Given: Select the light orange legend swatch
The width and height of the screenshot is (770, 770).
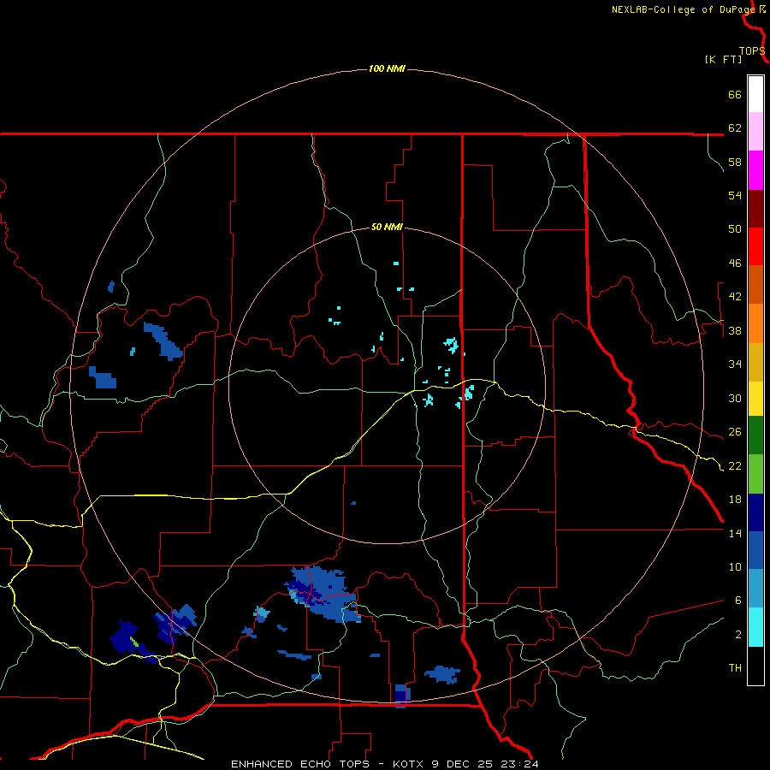Looking at the screenshot, I should (755, 323).
